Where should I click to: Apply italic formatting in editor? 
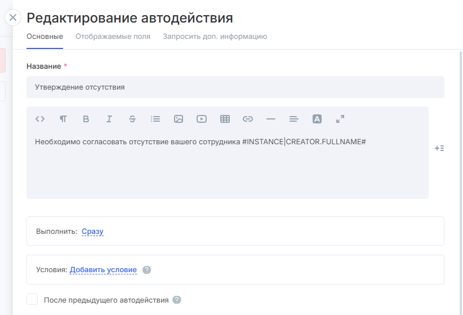(x=109, y=119)
